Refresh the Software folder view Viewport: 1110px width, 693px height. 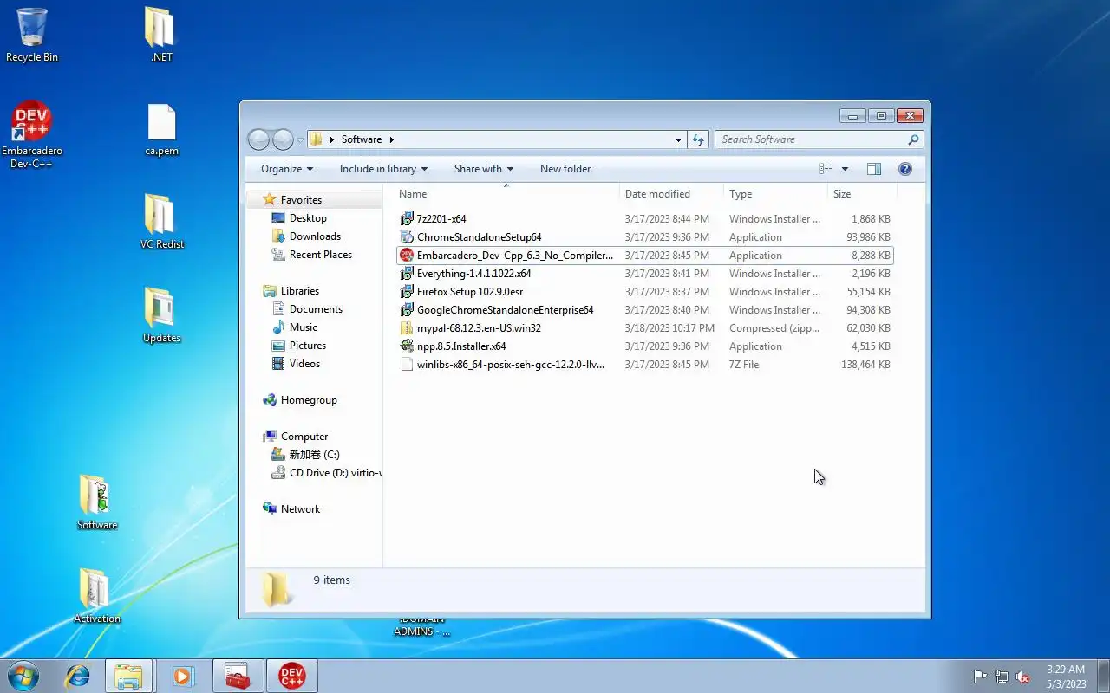point(698,139)
